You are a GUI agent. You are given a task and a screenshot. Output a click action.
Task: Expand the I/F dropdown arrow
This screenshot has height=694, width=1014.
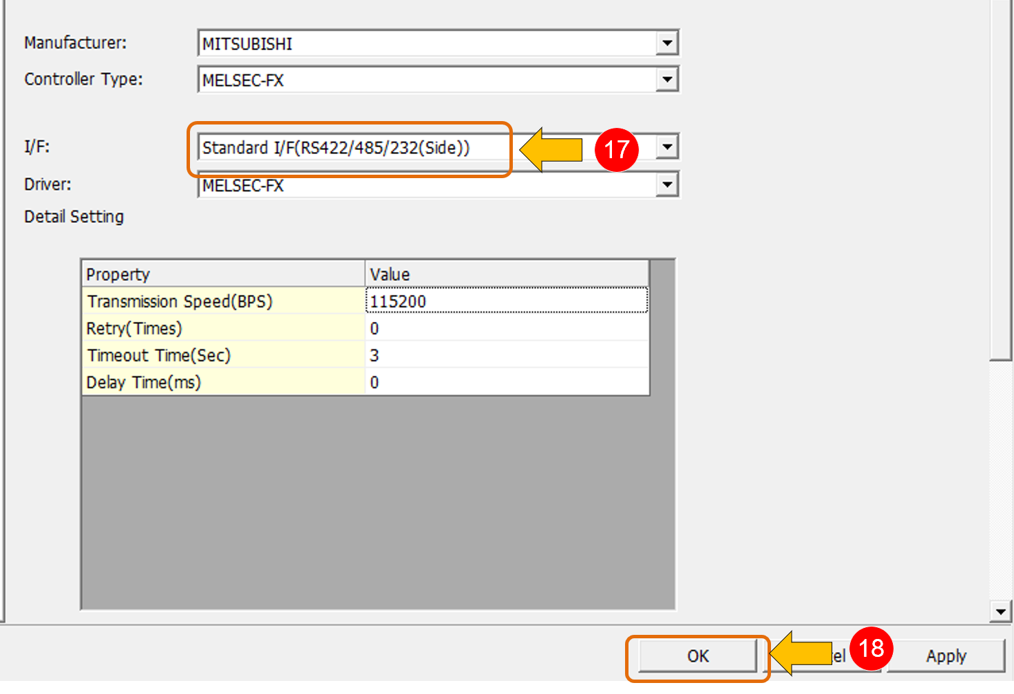(x=666, y=147)
